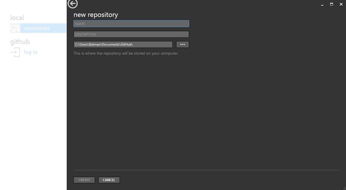Select repositories in the local section
The height and width of the screenshot is (190, 346).
pos(43,28)
